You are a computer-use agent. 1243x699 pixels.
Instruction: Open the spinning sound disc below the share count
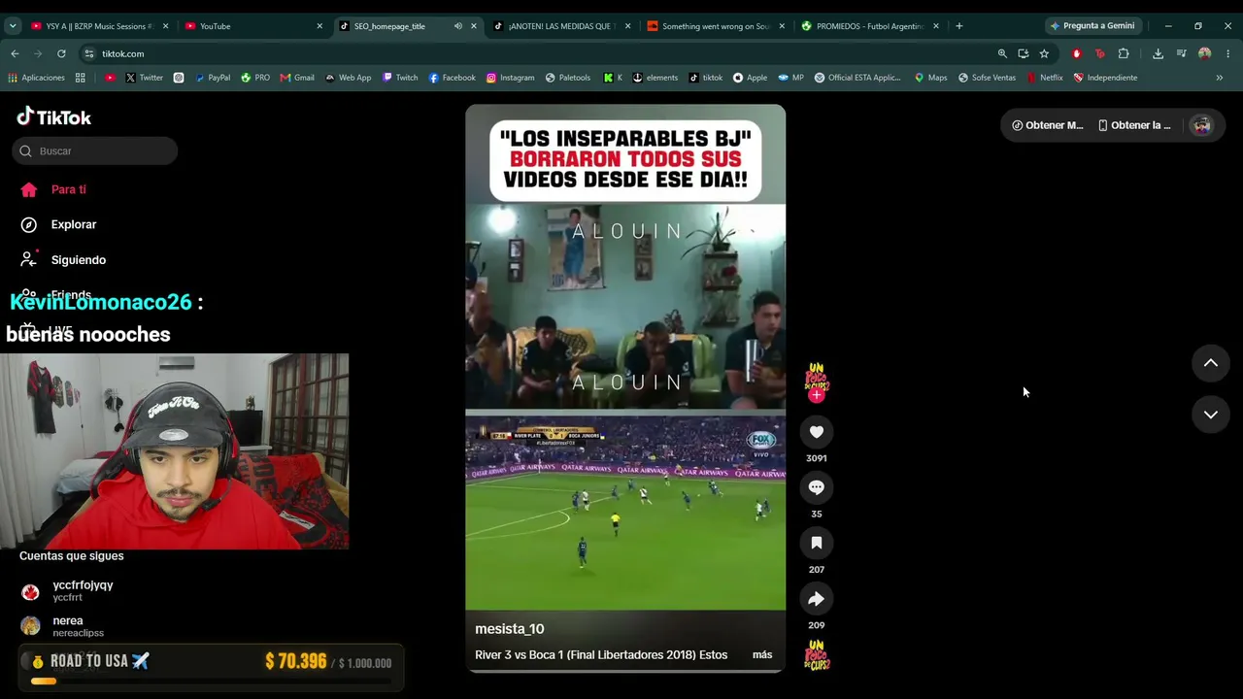click(817, 655)
